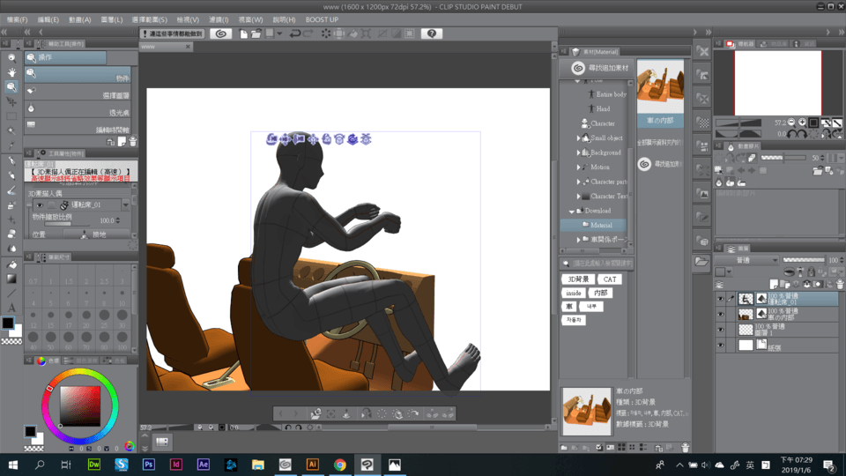Click the help question mark icon
Image resolution: width=846 pixels, height=476 pixels.
[x=431, y=33]
